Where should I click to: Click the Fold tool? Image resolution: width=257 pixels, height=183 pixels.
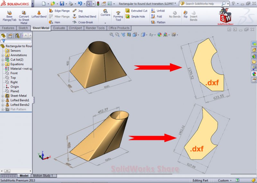tap(156, 17)
